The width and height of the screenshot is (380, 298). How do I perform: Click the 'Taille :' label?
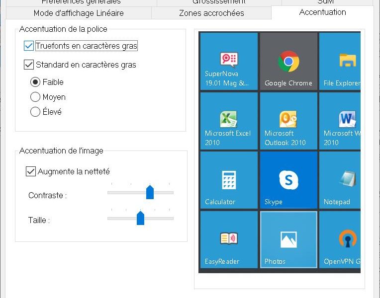[x=39, y=220]
